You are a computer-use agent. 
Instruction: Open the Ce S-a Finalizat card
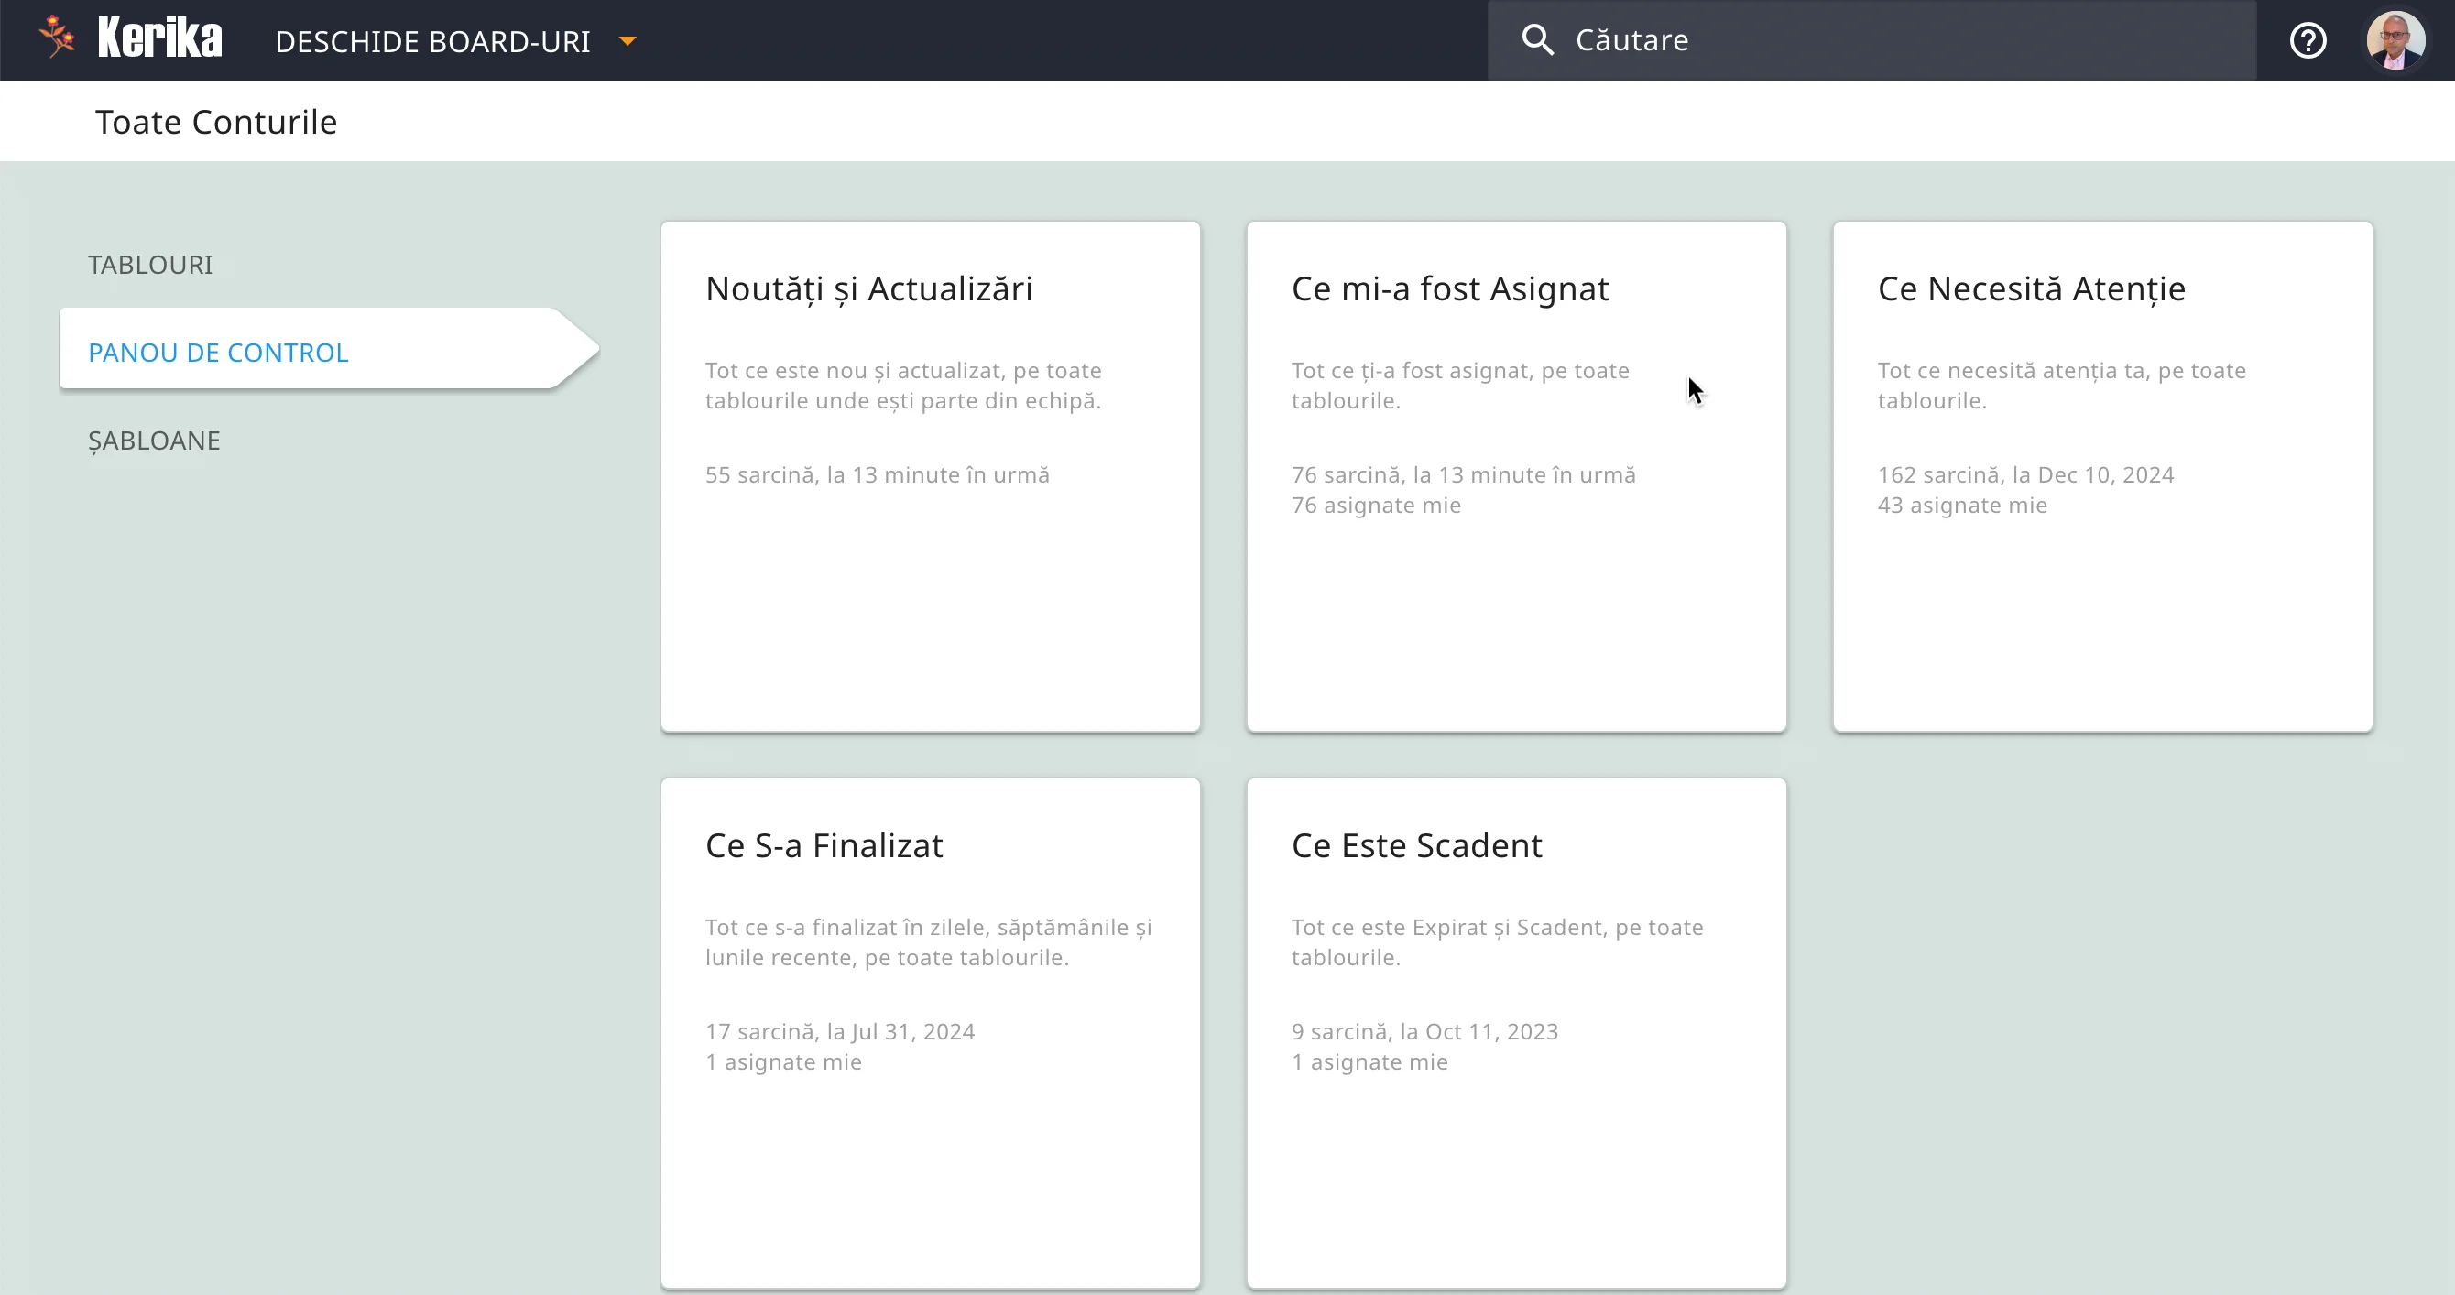click(930, 1033)
